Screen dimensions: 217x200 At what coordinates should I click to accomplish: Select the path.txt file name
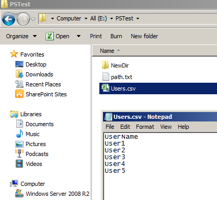coord(121,77)
